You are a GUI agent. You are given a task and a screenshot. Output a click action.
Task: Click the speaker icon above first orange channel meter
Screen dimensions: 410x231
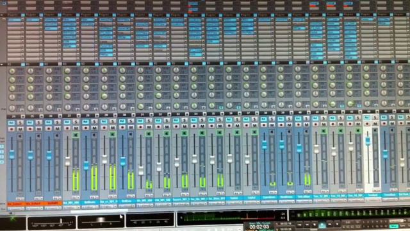coord(20,136)
